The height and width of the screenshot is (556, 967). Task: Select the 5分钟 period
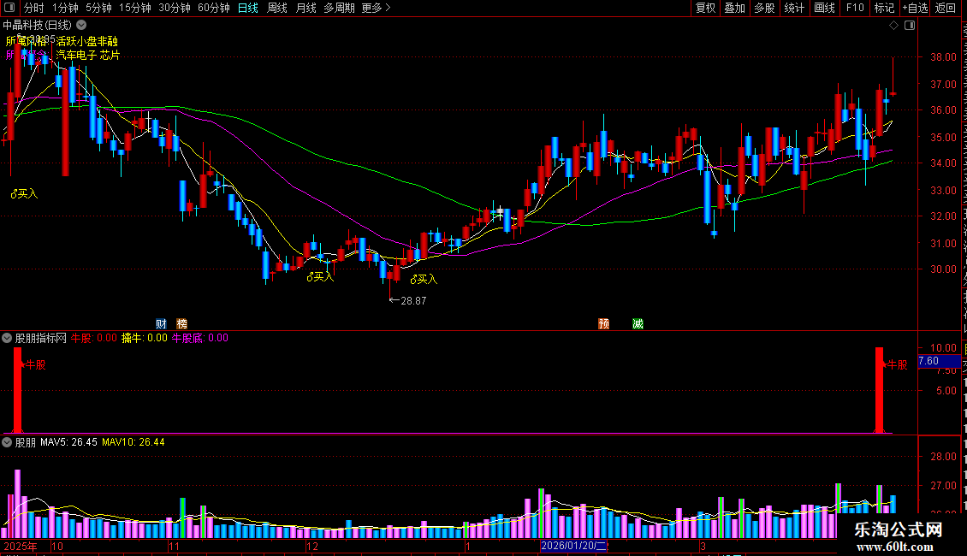tap(98, 8)
